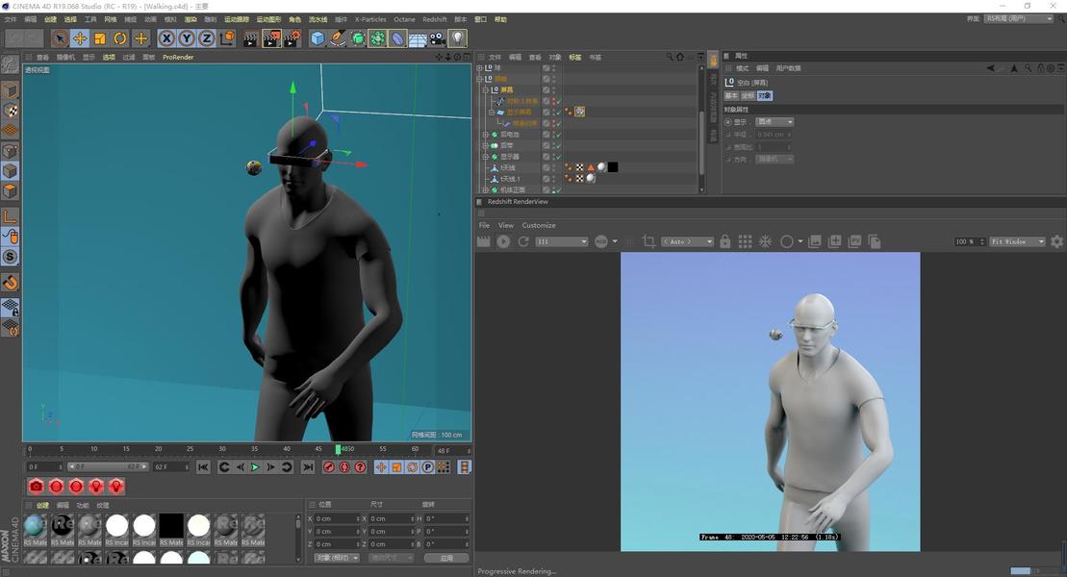Open RenderView AOV dropdown showing 111
This screenshot has height=577, width=1067.
(x=561, y=241)
